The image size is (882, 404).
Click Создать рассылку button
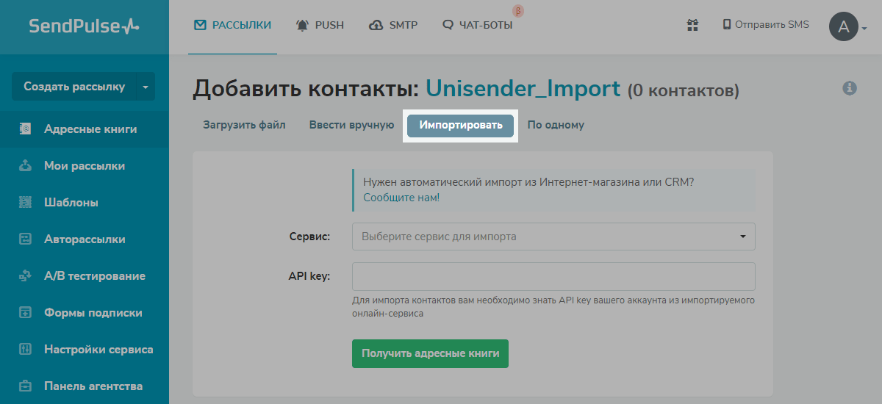[x=73, y=87]
